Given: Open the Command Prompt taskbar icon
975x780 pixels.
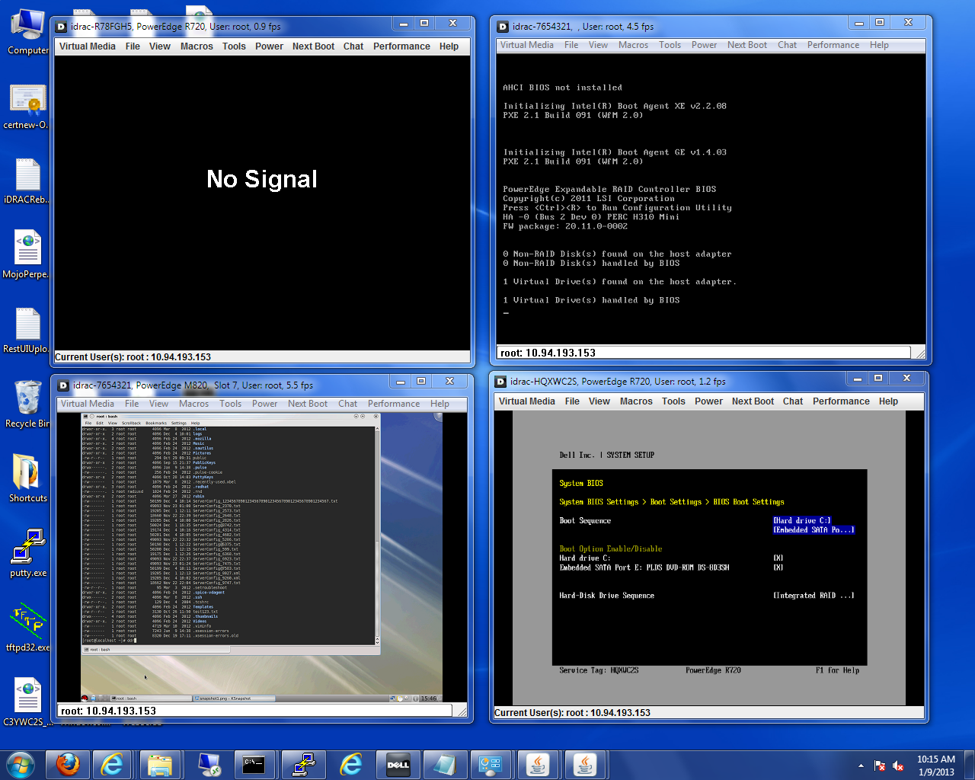Looking at the screenshot, I should (x=254, y=764).
